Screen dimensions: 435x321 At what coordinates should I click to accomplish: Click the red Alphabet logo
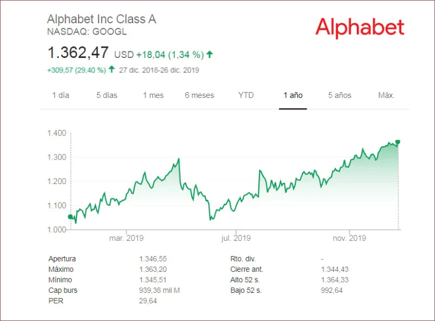click(360, 28)
